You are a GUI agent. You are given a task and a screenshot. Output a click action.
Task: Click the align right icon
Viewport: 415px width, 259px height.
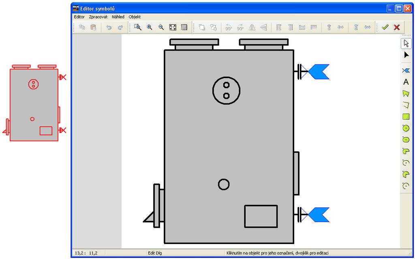pos(290,27)
